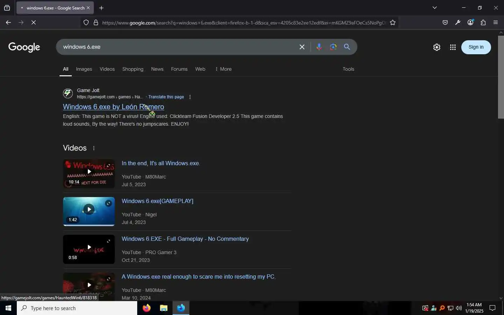Viewport: 504px width, 315px height.
Task: Switch to the Web tab
Action: pos(200,69)
